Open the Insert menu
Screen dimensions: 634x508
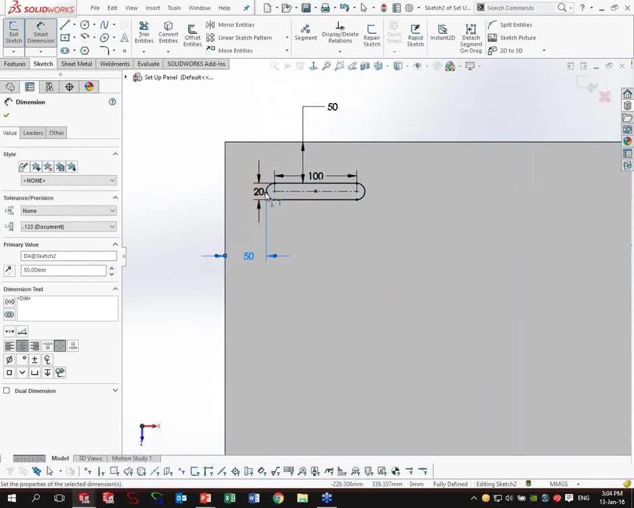pos(152,8)
